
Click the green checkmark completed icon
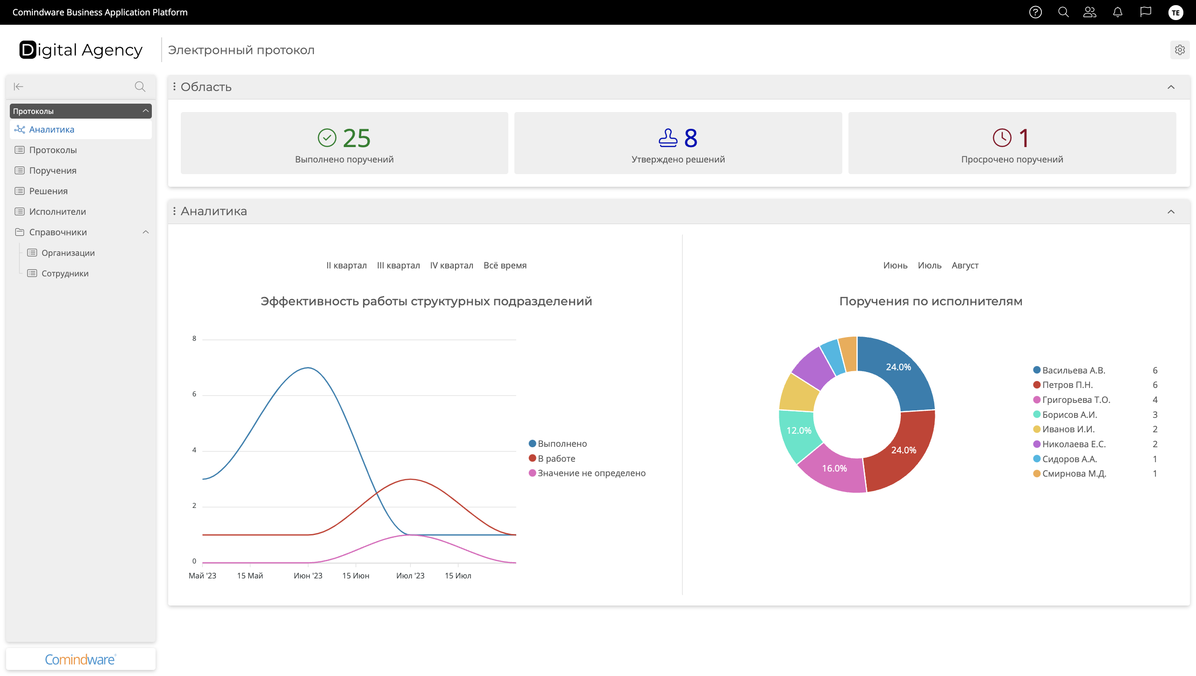(327, 138)
